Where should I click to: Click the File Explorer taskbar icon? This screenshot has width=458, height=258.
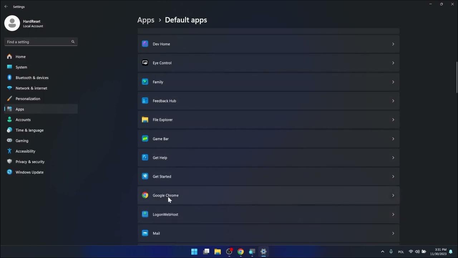(218, 252)
